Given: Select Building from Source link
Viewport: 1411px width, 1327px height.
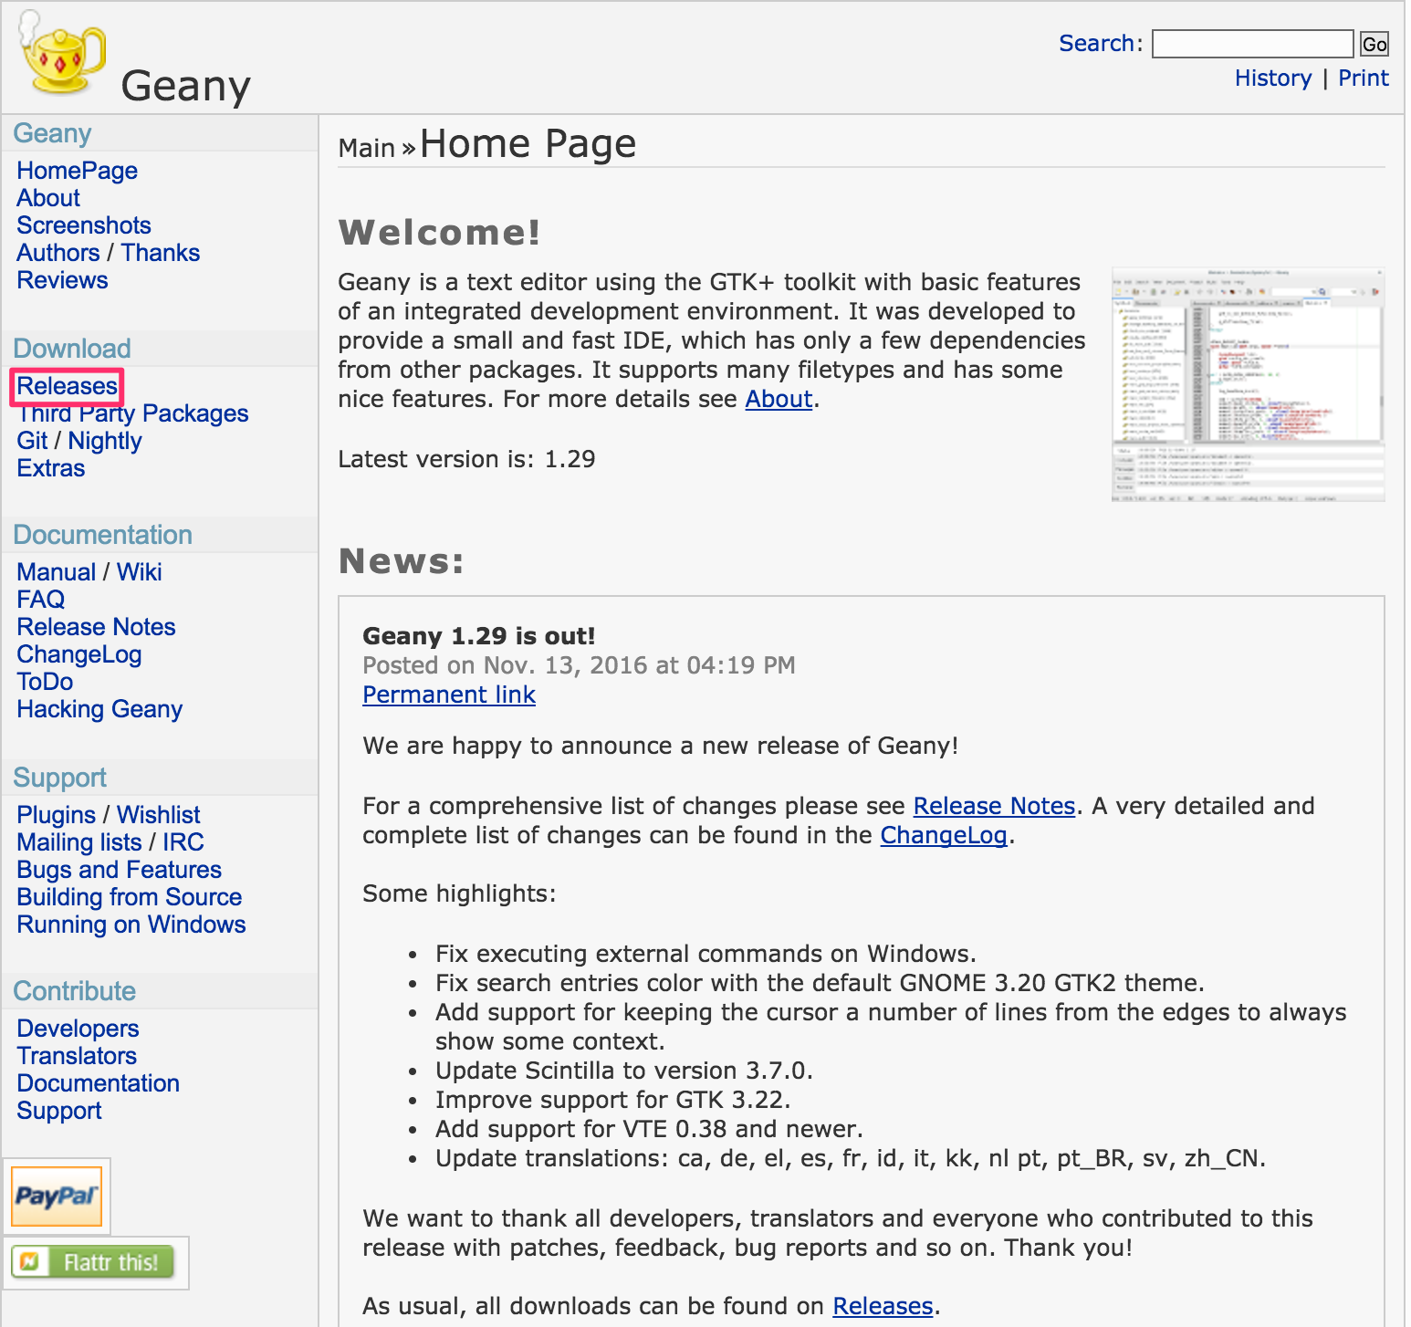Looking at the screenshot, I should (130, 897).
